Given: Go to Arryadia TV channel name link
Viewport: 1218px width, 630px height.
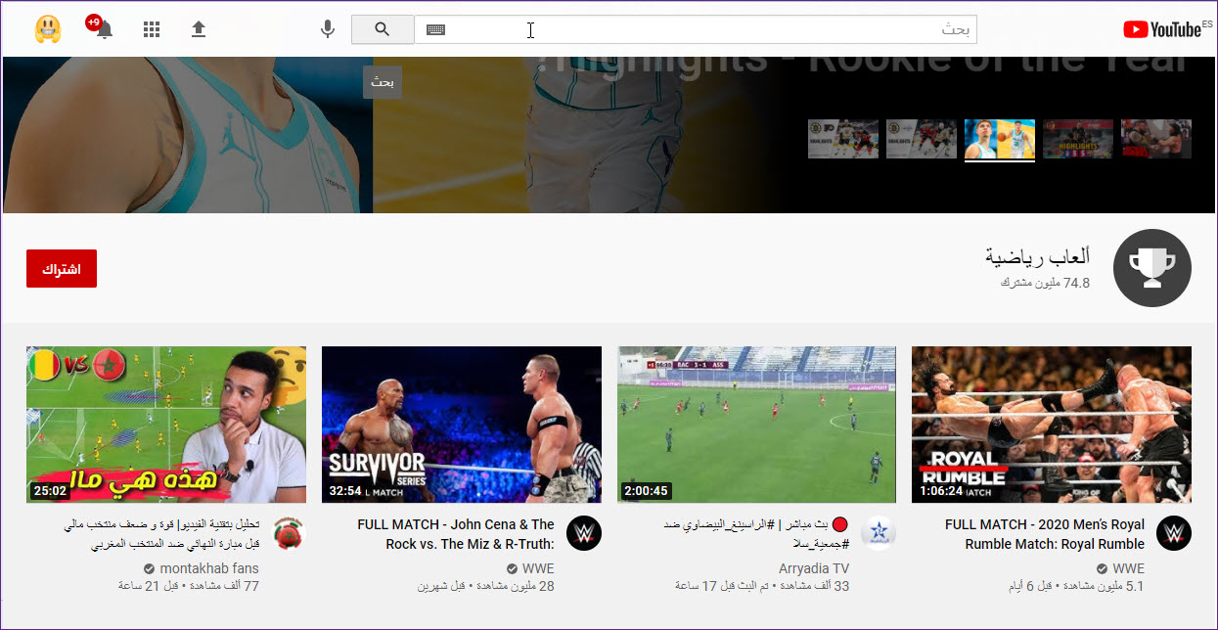Looking at the screenshot, I should pyautogui.click(x=814, y=568).
